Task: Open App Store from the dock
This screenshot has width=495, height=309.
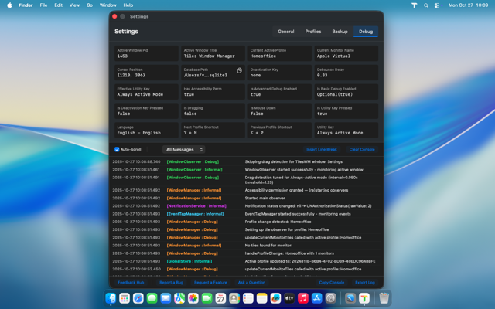Action: [x=316, y=297]
